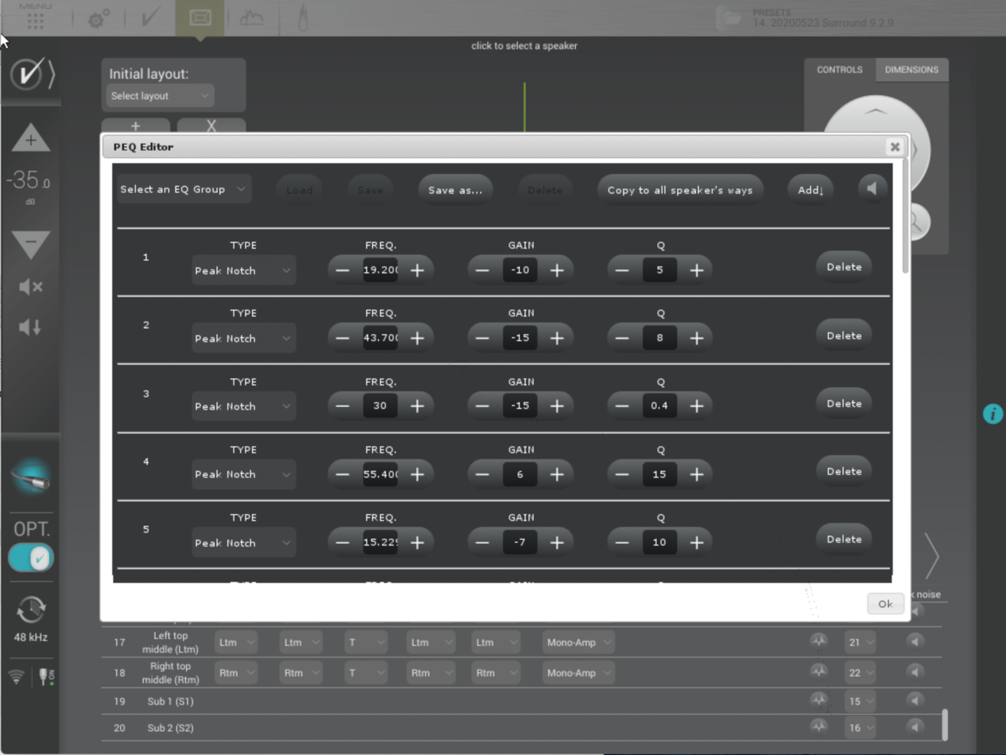Delete PEQ band 2
Viewport: 1006px width, 755px height.
844,336
